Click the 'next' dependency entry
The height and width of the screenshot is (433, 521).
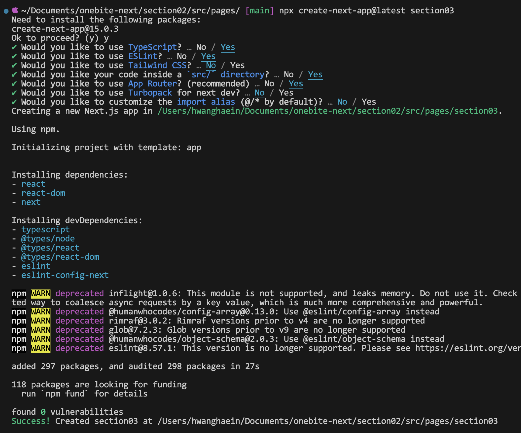click(x=31, y=203)
